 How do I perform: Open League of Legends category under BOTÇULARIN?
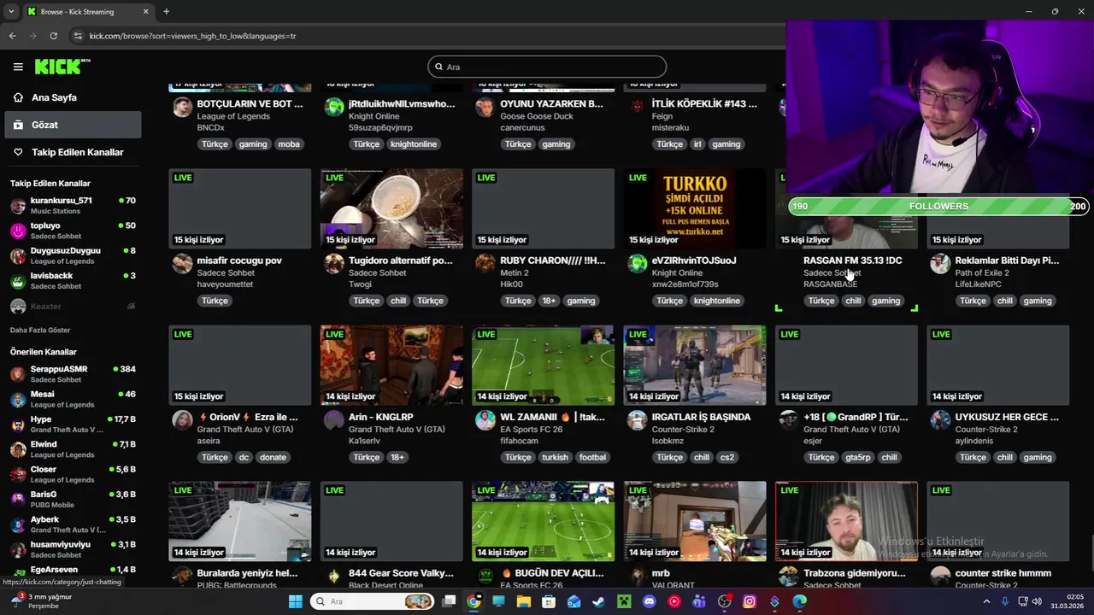(x=233, y=116)
